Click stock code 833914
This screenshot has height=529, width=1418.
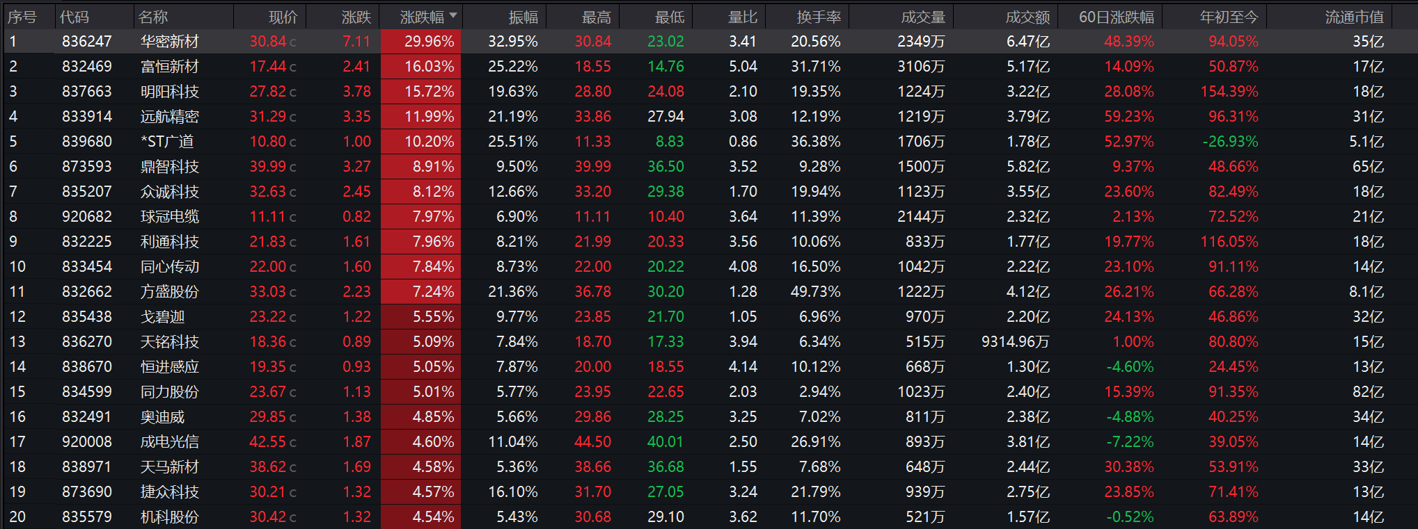pyautogui.click(x=87, y=117)
